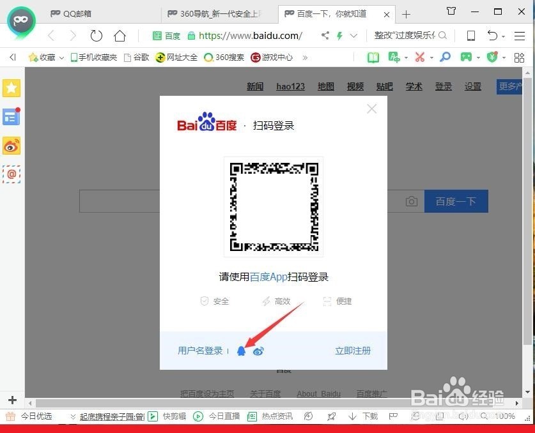Click the green gamepad icon
535x433 pixels.
tap(466, 57)
